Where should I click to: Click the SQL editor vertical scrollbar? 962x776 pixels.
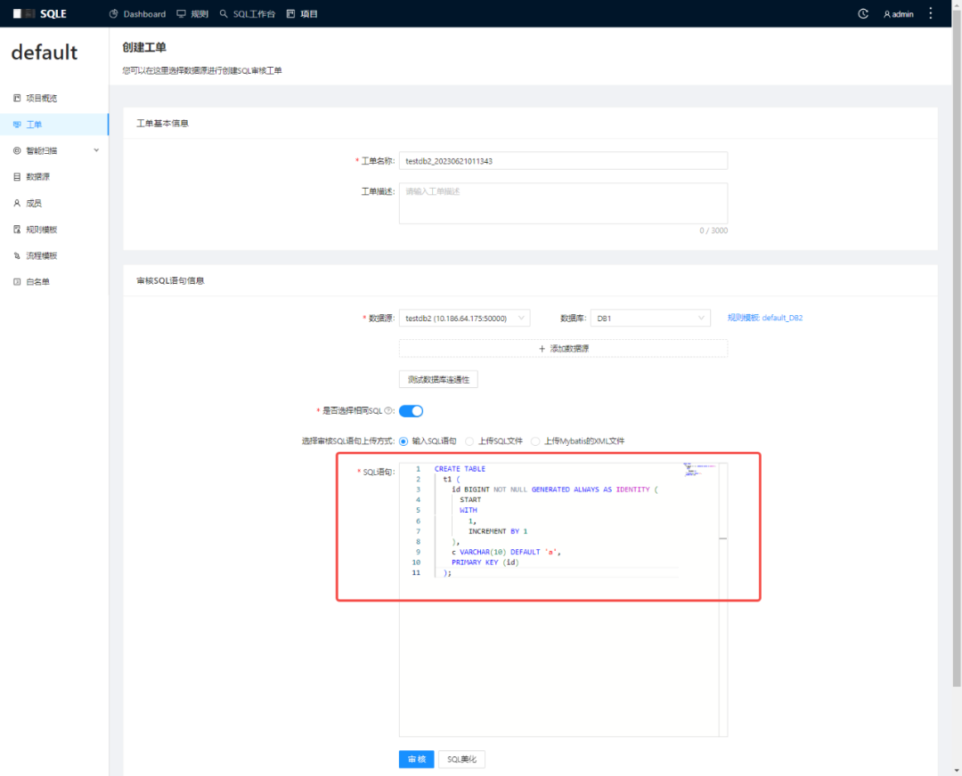coord(722,600)
